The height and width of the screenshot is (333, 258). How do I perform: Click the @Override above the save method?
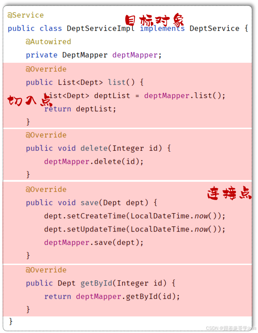[46, 189]
